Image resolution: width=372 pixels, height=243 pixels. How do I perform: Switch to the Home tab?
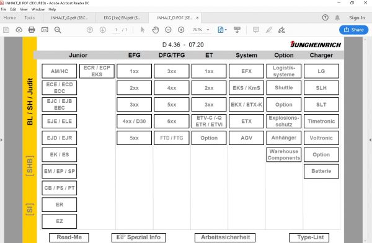9,18
